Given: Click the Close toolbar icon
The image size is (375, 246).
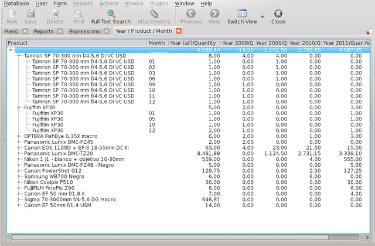Looking at the screenshot, I should coord(278,14).
